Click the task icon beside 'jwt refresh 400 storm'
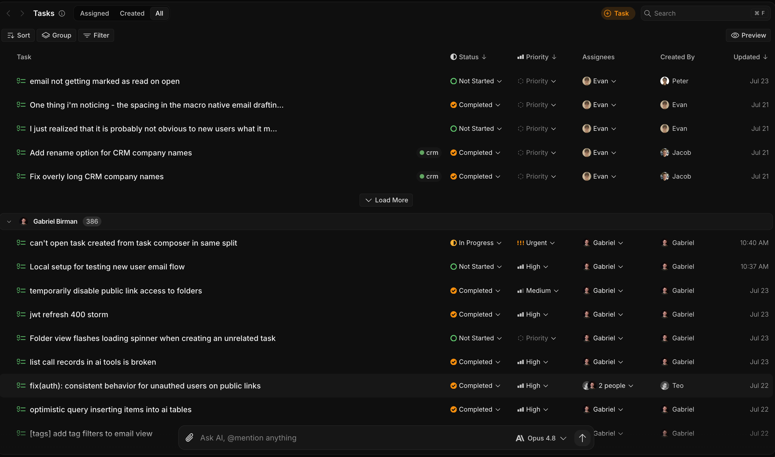 click(x=21, y=314)
